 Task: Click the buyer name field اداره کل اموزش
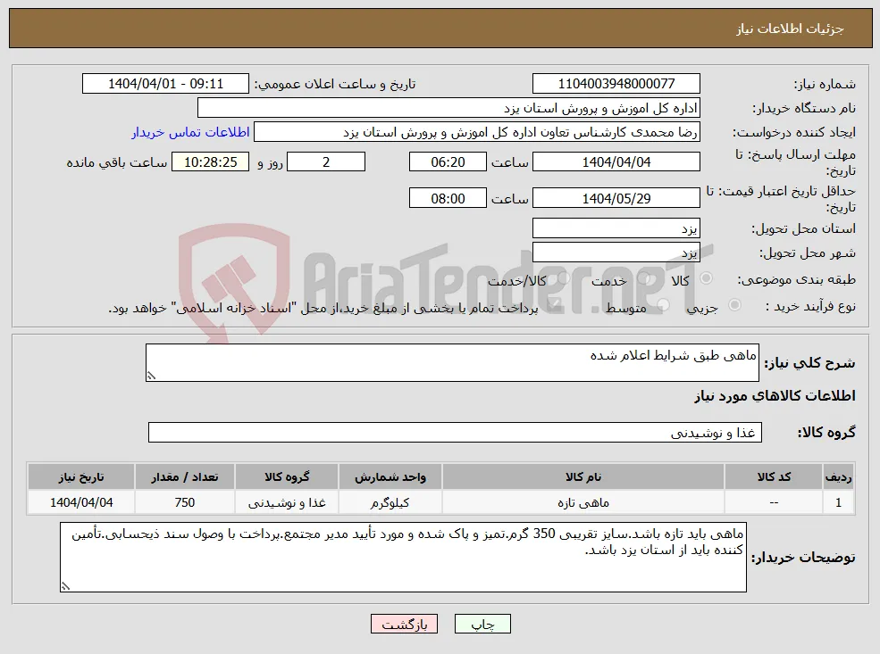[x=449, y=108]
